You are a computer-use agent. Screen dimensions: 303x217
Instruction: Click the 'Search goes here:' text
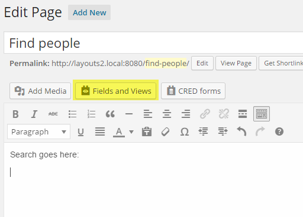coord(44,154)
